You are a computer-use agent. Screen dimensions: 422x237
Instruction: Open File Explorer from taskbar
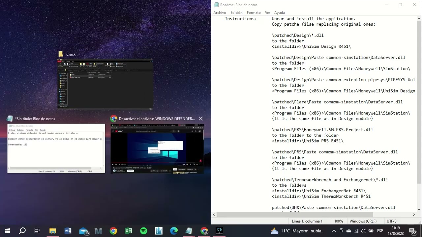52,231
